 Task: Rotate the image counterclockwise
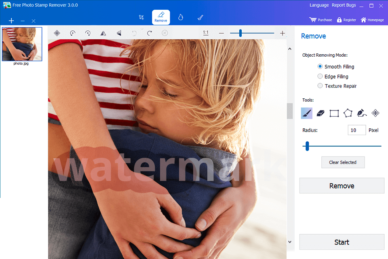[72, 33]
